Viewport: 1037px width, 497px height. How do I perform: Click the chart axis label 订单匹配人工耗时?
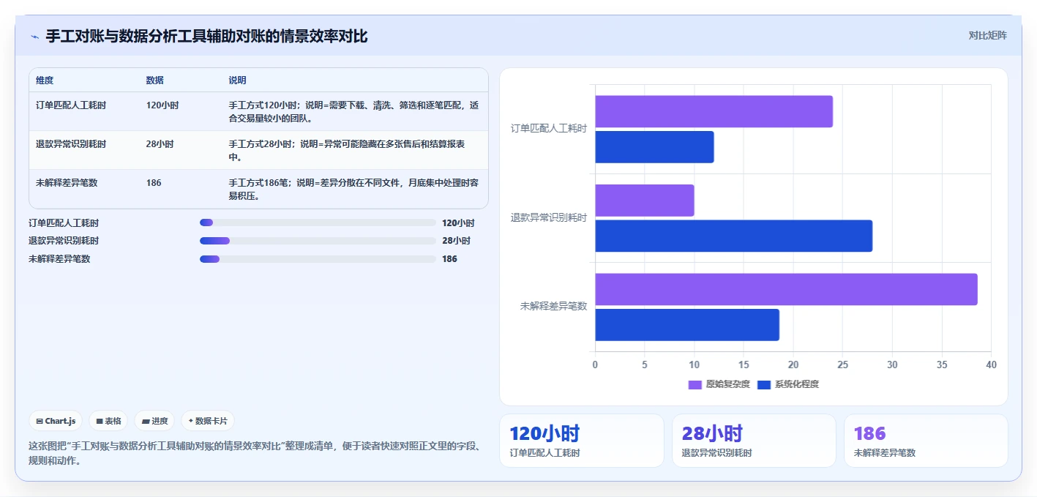click(549, 129)
